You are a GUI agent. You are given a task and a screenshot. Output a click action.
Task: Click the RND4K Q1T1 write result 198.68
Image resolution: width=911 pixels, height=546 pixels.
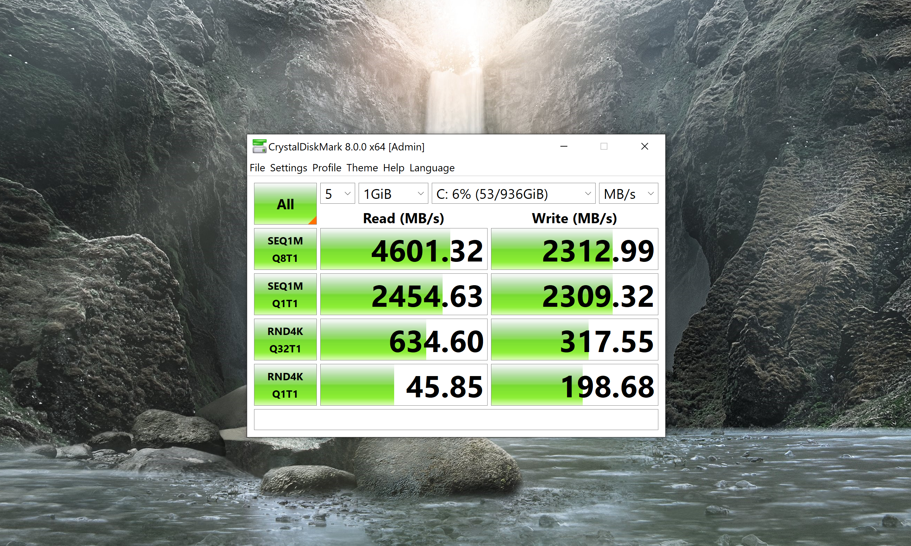point(574,385)
